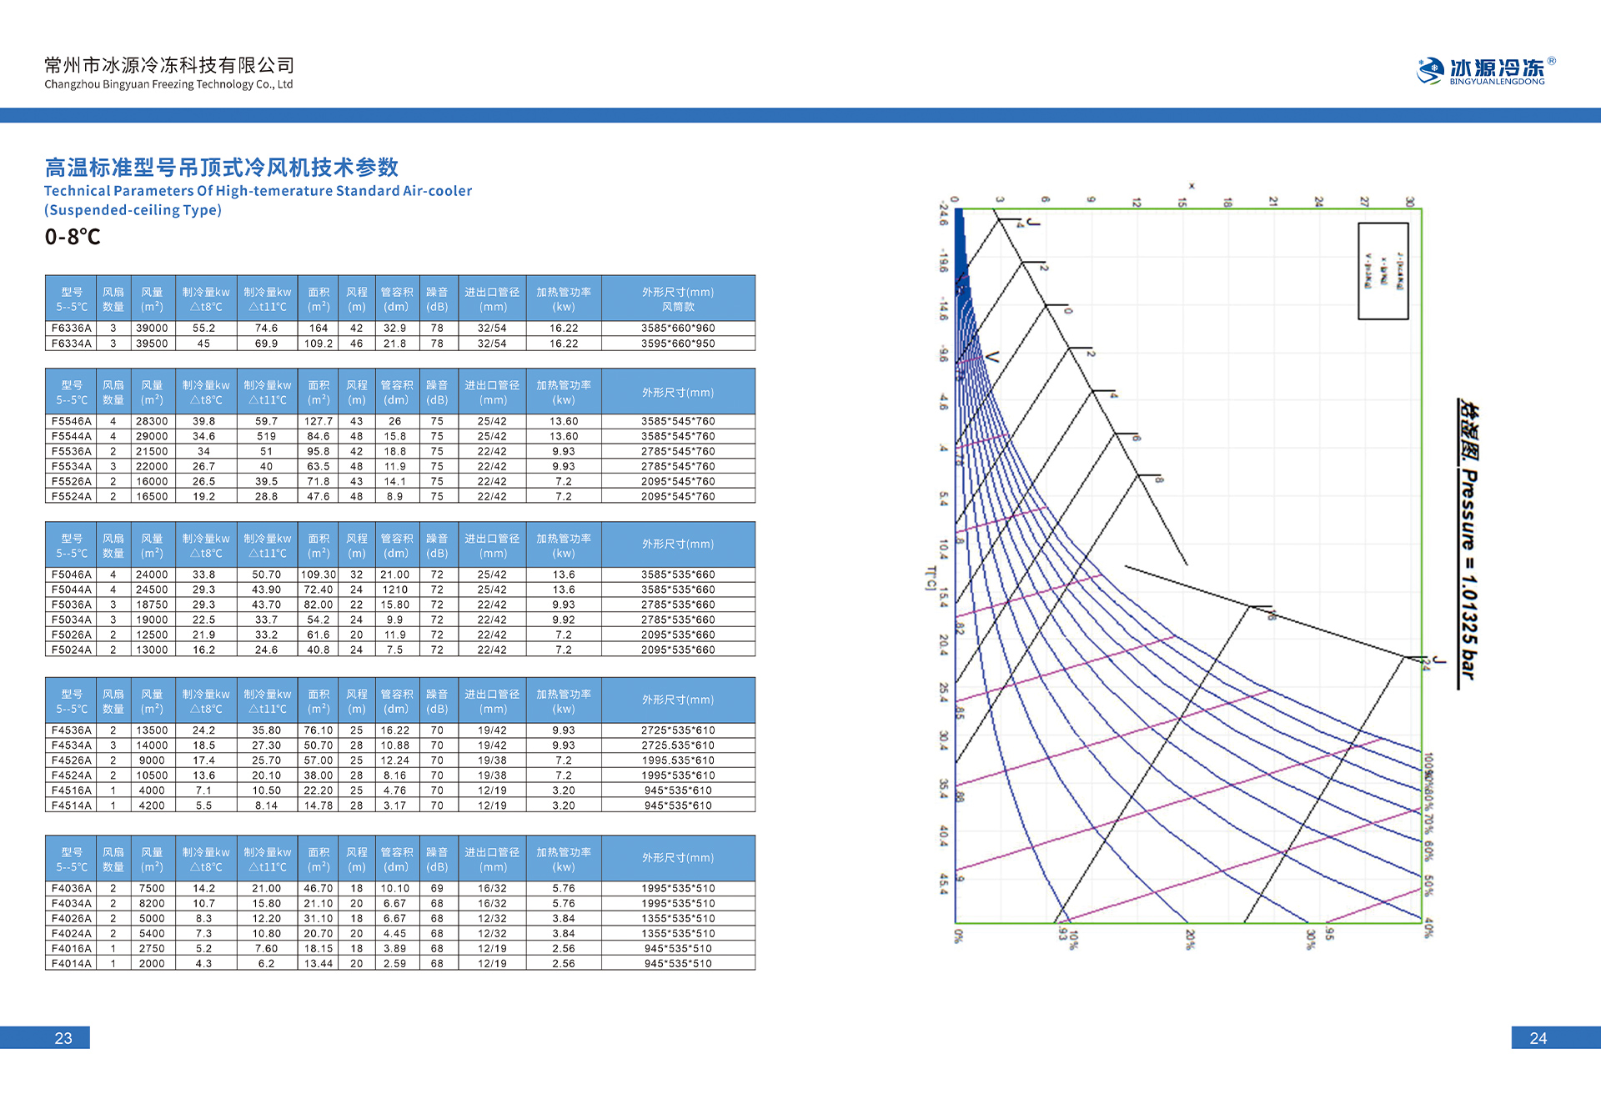Select model cell F4516A

[x=71, y=790]
